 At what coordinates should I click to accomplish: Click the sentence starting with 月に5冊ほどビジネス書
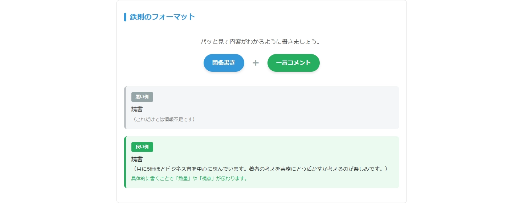[261, 169]
